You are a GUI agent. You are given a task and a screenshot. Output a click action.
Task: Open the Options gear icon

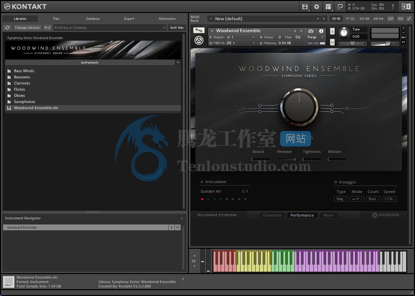pyautogui.click(x=316, y=7)
